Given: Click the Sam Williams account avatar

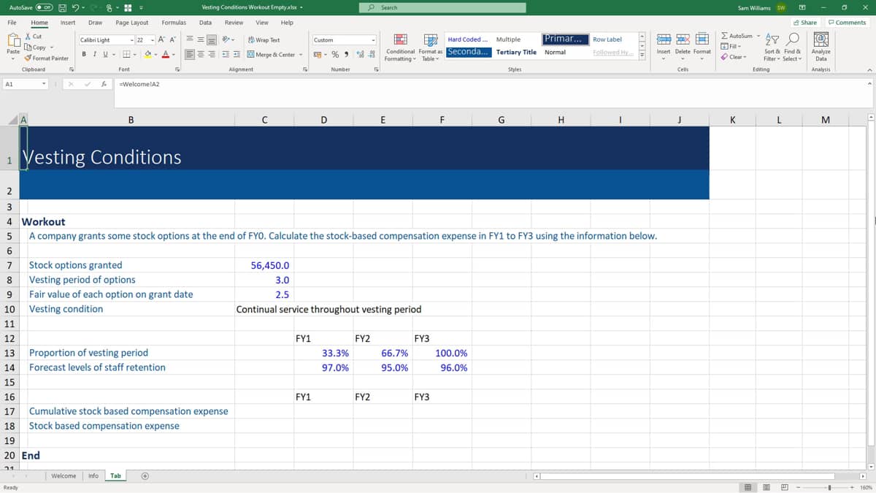Looking at the screenshot, I should coord(780,7).
